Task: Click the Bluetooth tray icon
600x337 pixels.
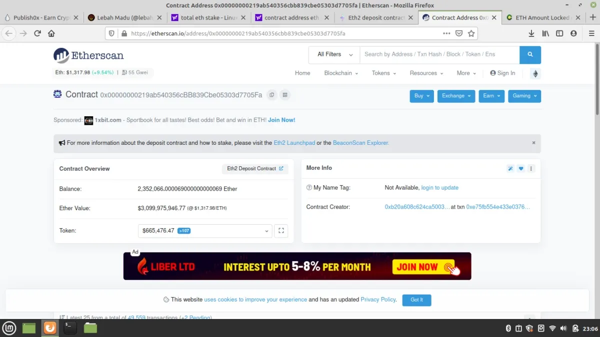Action: click(508, 329)
